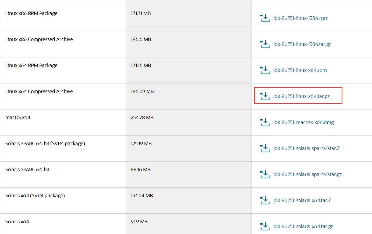
Task: Click the 171.71 MB file size
Action: tap(141, 13)
